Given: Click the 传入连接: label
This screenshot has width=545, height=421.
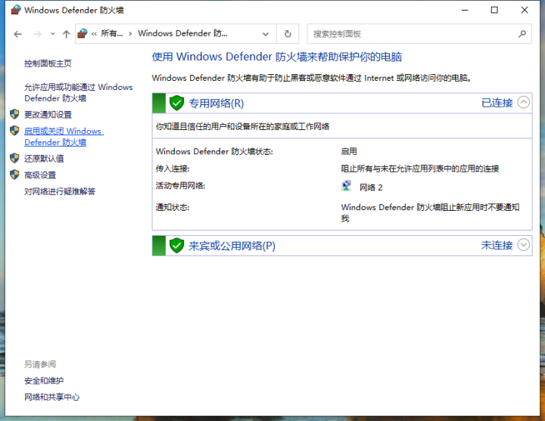Looking at the screenshot, I should click(173, 169).
